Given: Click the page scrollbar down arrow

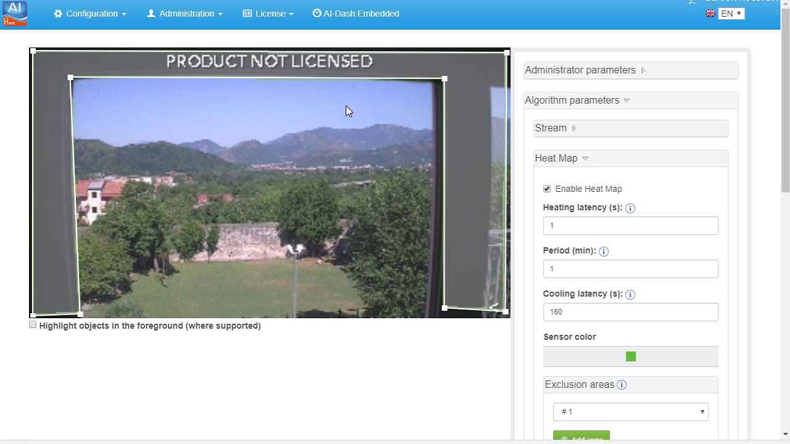Looking at the screenshot, I should [785, 434].
